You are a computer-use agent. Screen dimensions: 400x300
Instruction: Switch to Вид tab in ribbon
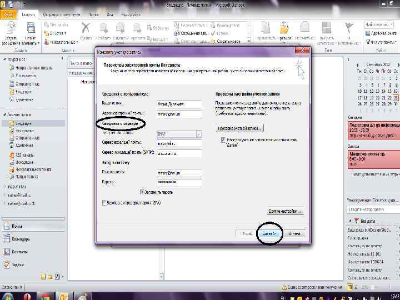[110, 15]
